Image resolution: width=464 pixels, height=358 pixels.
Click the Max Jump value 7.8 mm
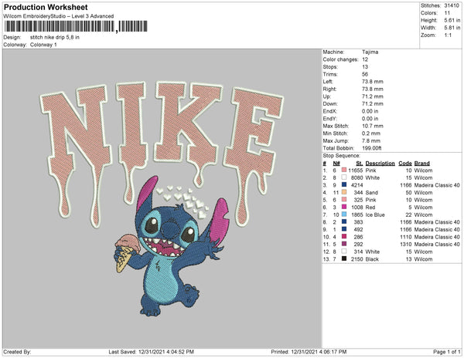371,140
